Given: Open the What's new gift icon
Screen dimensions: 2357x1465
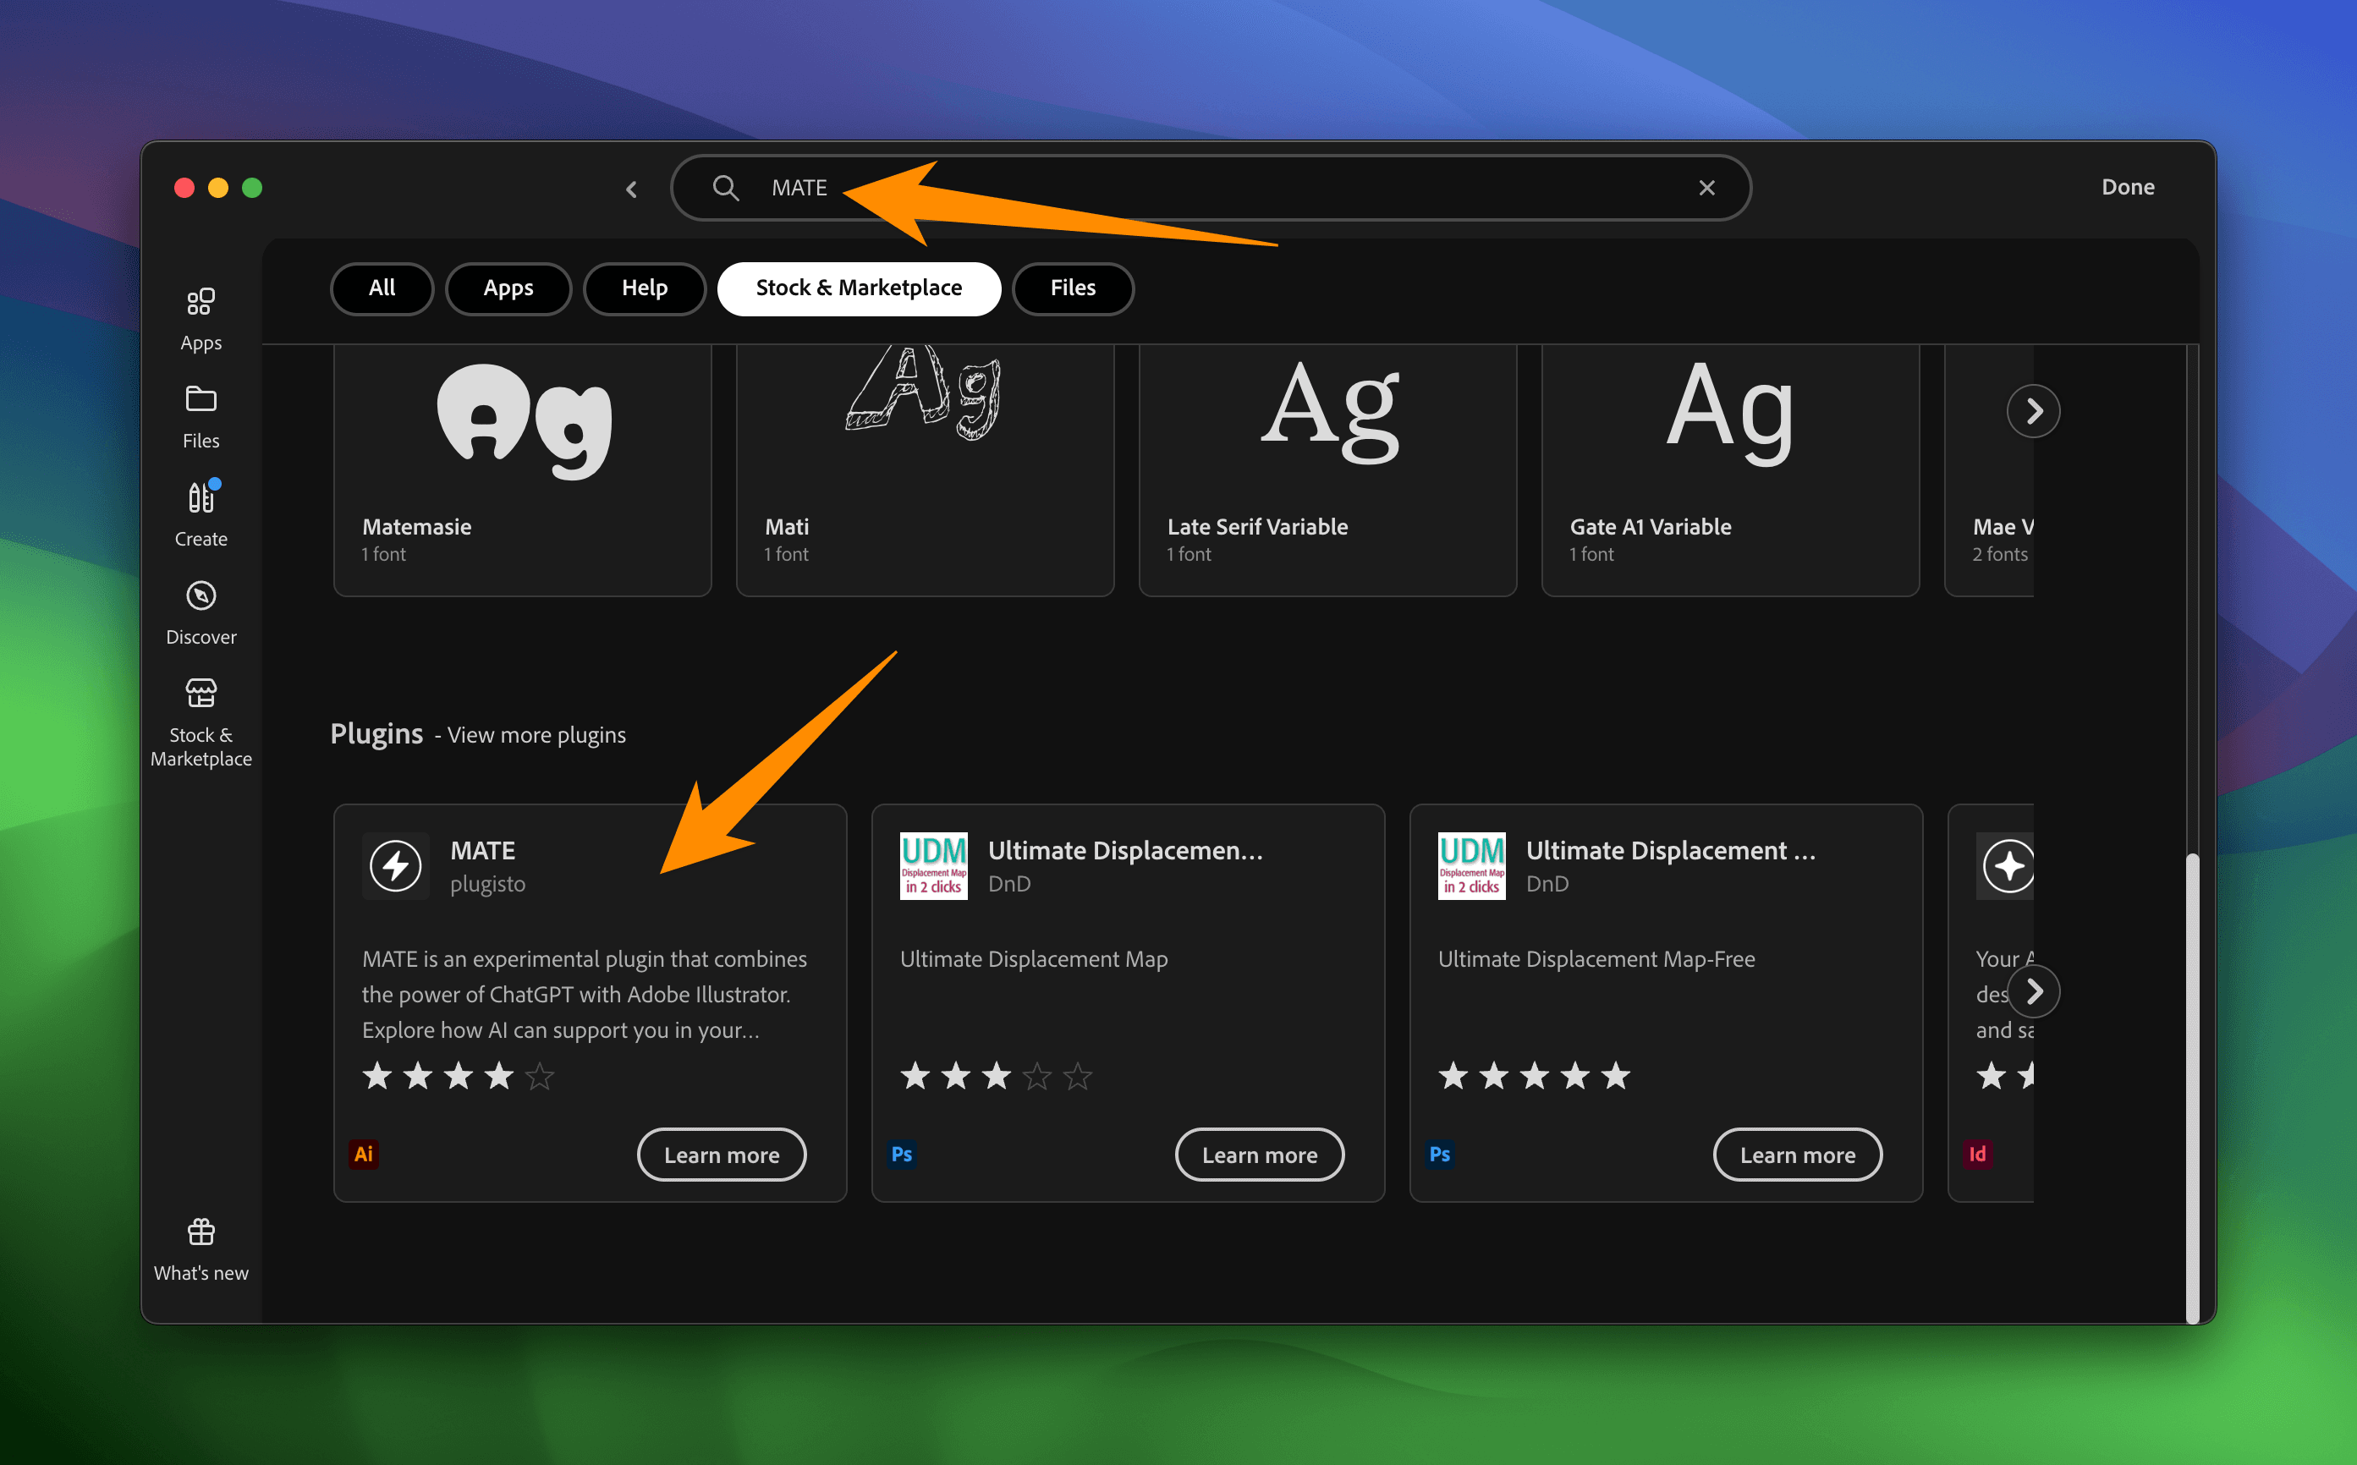Looking at the screenshot, I should (201, 1232).
